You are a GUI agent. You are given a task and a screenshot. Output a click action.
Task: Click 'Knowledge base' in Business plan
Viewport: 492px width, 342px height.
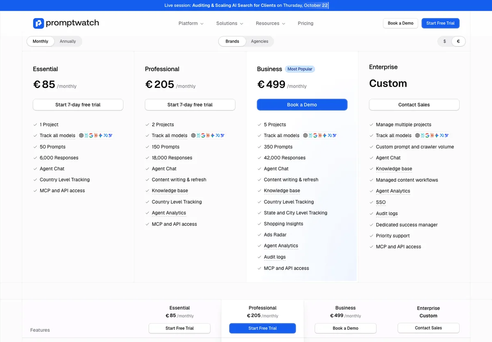click(282, 191)
